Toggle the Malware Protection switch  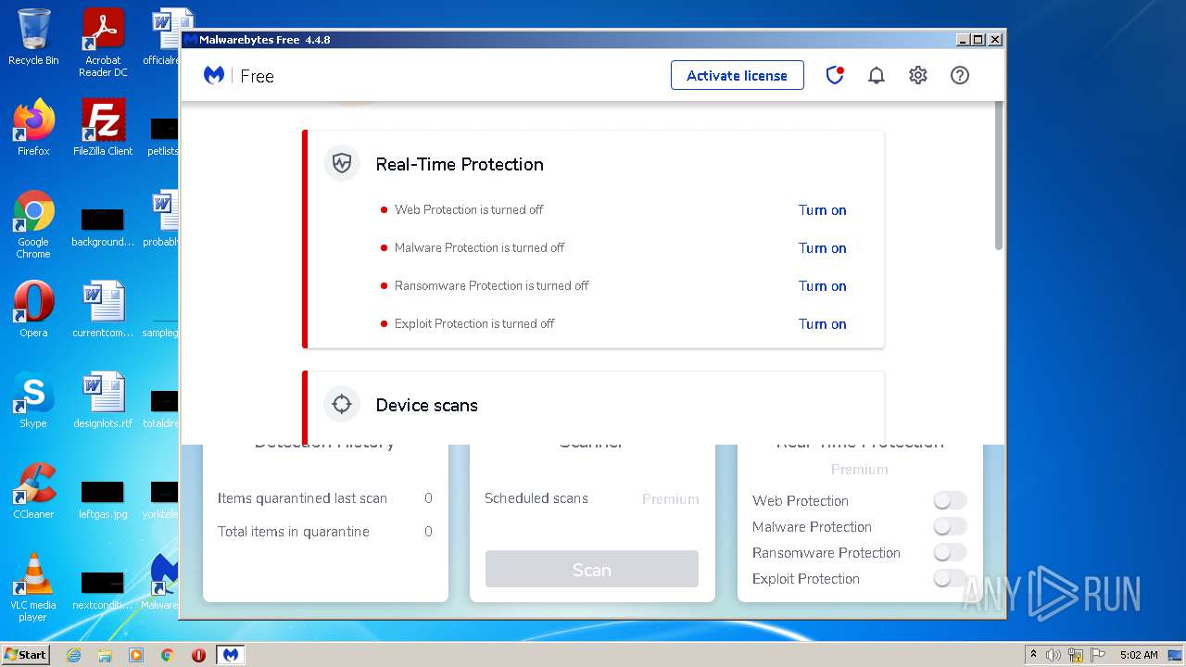[x=950, y=526]
